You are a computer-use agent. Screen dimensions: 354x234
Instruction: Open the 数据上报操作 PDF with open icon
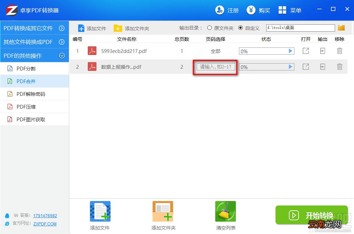(306, 67)
